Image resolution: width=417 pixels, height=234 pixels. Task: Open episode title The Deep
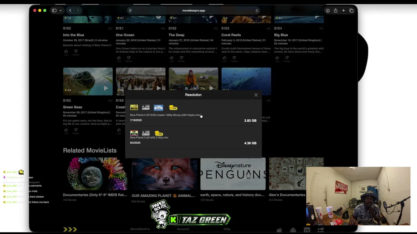176,35
